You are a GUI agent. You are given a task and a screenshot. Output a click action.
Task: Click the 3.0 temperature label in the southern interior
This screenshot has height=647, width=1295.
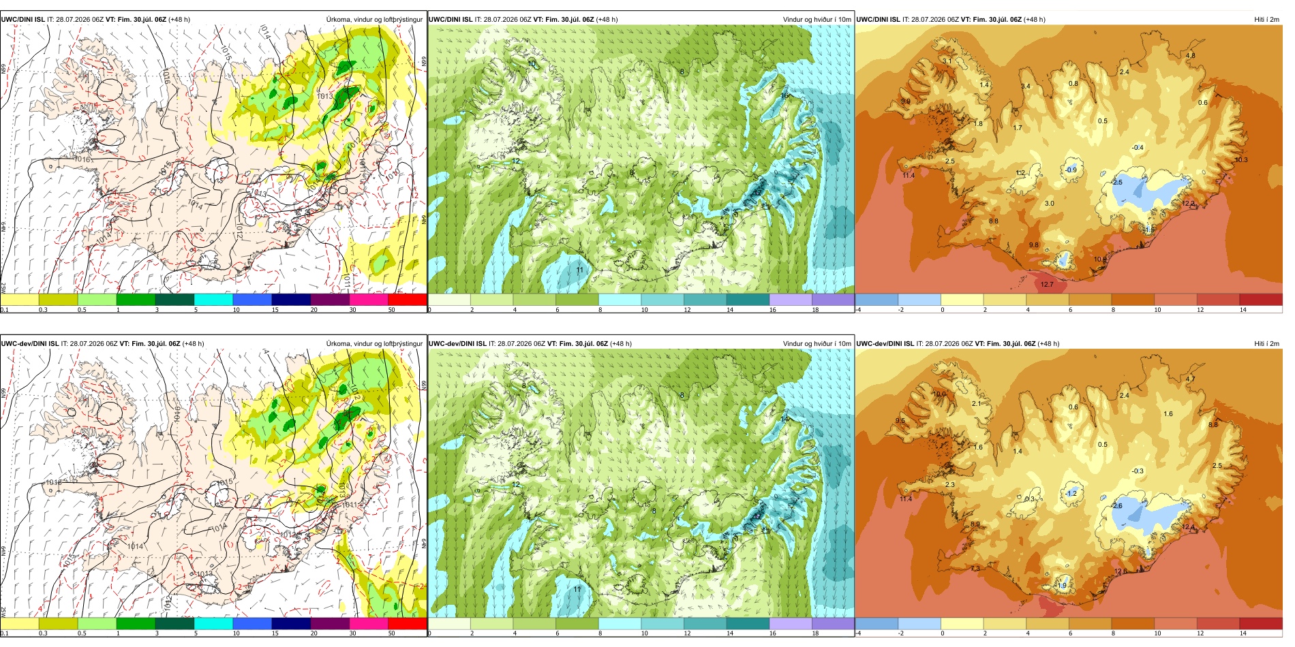[1050, 204]
